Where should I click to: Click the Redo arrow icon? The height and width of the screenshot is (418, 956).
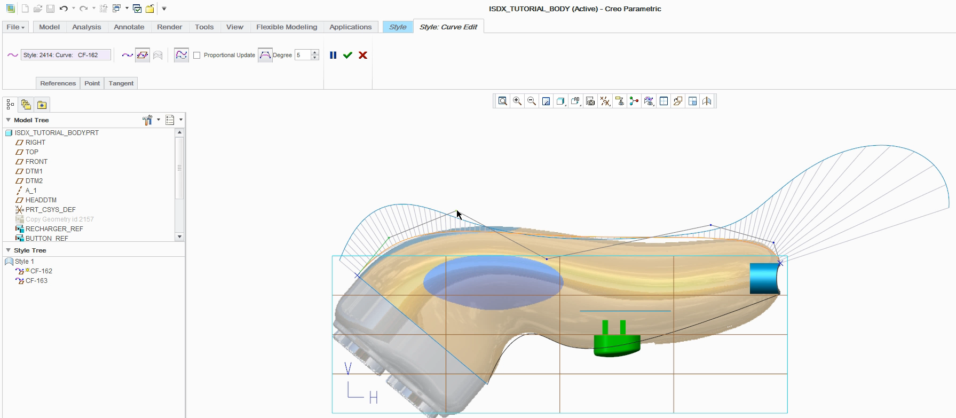84,9
